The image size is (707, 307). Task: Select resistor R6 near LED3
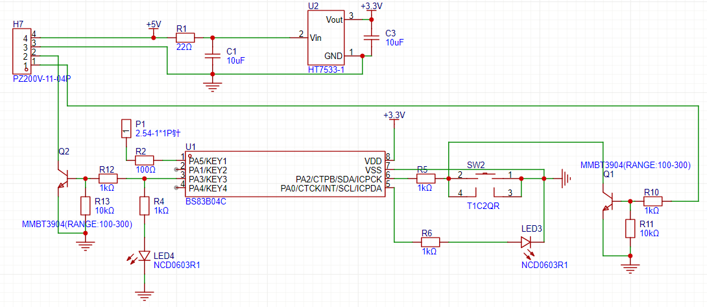(430, 242)
